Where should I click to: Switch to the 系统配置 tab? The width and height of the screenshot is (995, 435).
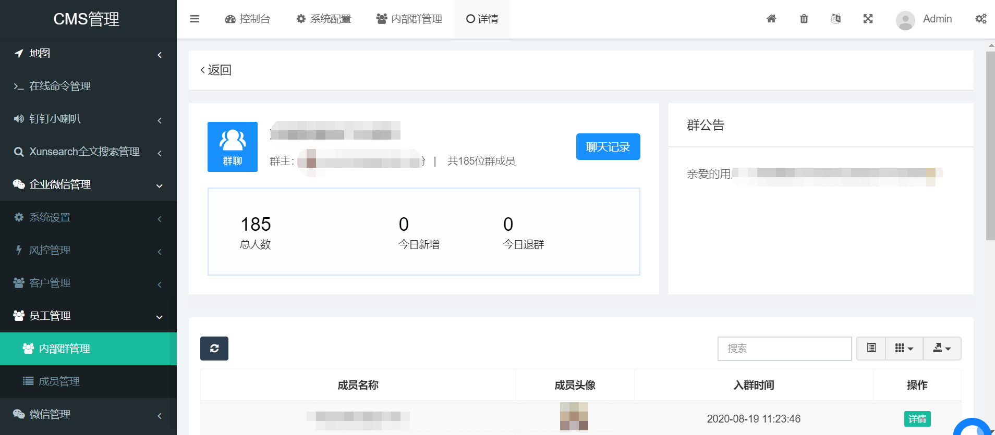click(x=323, y=19)
